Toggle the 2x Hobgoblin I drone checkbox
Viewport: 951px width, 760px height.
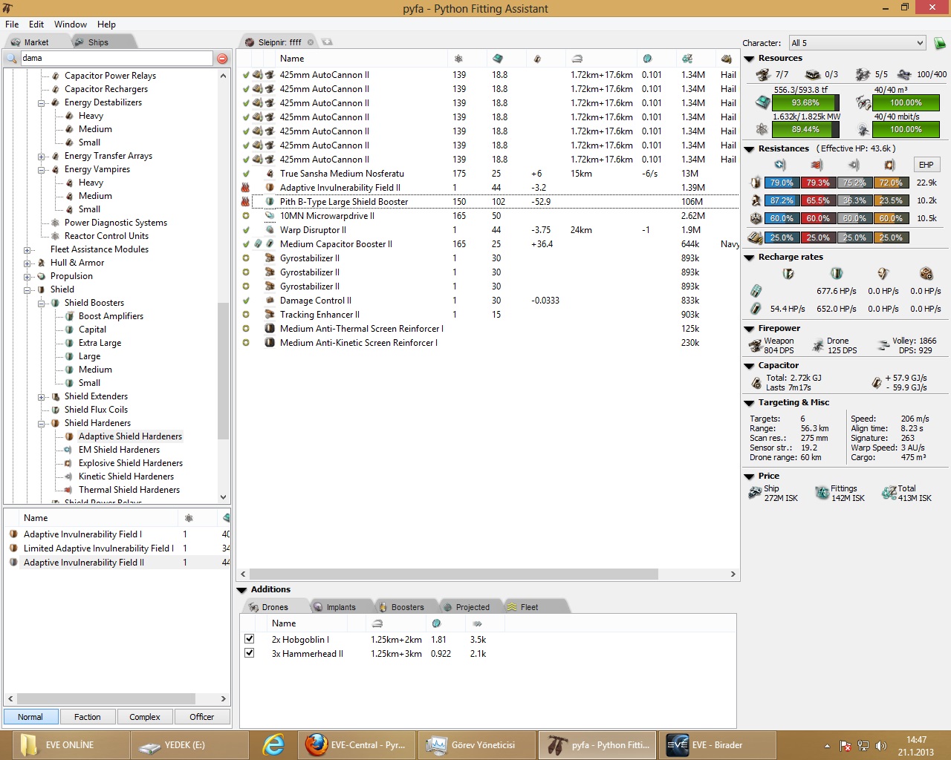tap(250, 639)
